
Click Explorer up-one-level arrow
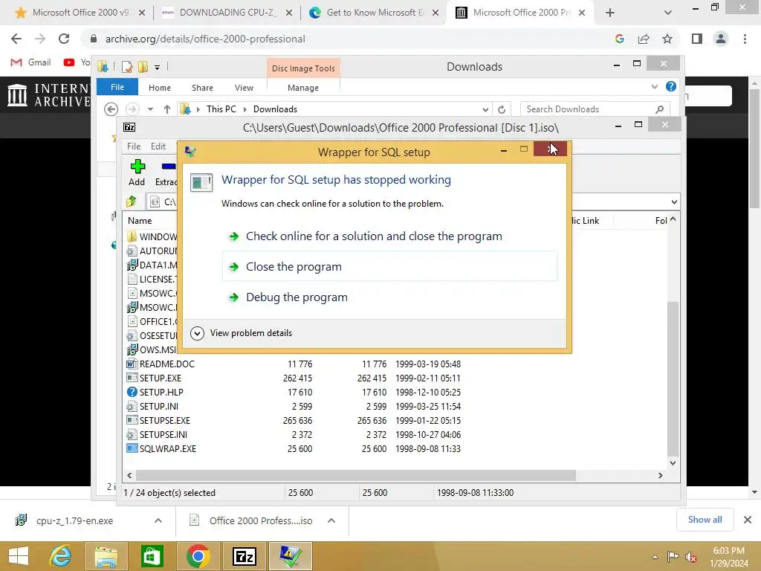pyautogui.click(x=167, y=109)
